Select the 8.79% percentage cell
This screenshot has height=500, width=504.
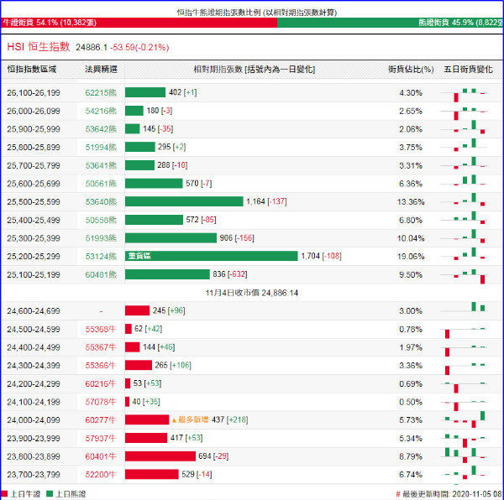411,456
